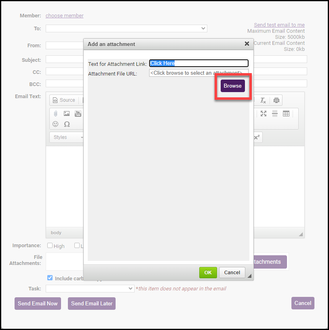Open the special character omega icon
This screenshot has width=329, height=330.
[x=67, y=124]
